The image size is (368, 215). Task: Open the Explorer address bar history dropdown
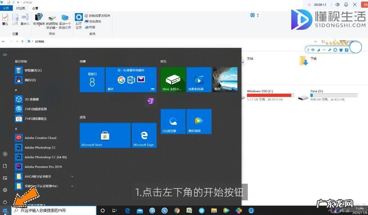315,41
